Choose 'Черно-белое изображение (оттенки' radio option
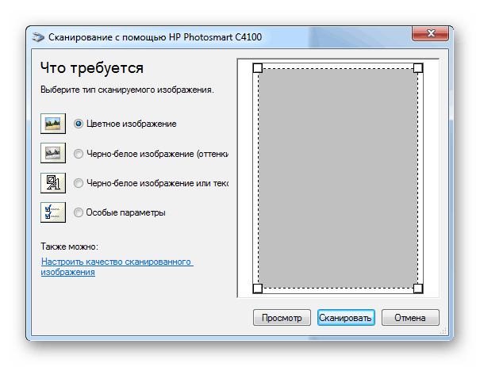 [79, 153]
